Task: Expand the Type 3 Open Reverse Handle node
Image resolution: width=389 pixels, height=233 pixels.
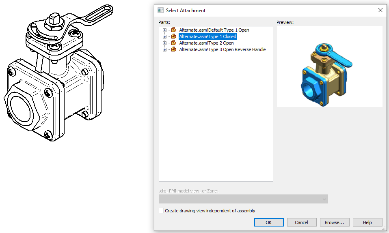Action: click(164, 49)
